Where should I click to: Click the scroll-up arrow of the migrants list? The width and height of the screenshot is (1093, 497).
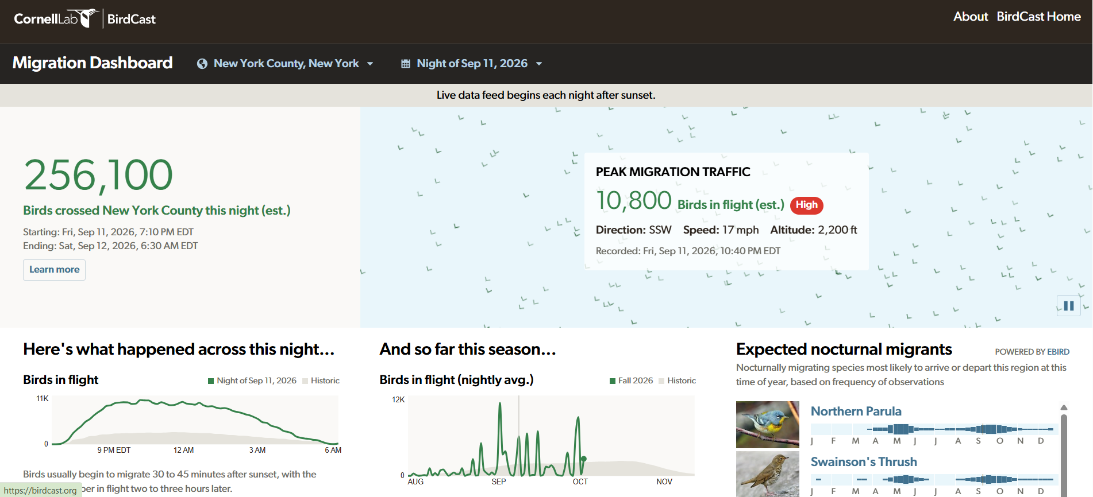point(1064,407)
